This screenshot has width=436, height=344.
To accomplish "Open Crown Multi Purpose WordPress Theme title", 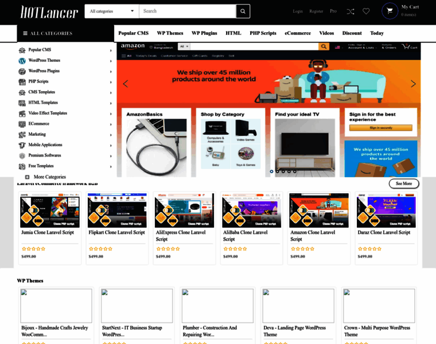I will [377, 331].
